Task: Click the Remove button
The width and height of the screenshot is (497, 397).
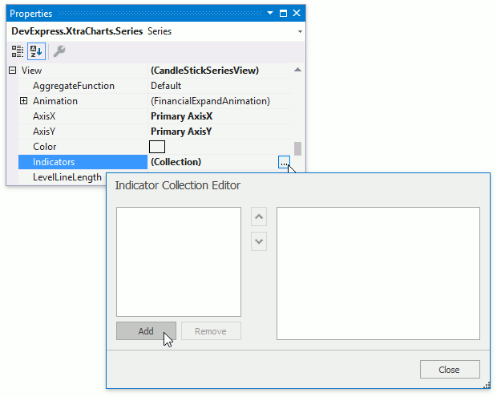Action: tap(211, 331)
